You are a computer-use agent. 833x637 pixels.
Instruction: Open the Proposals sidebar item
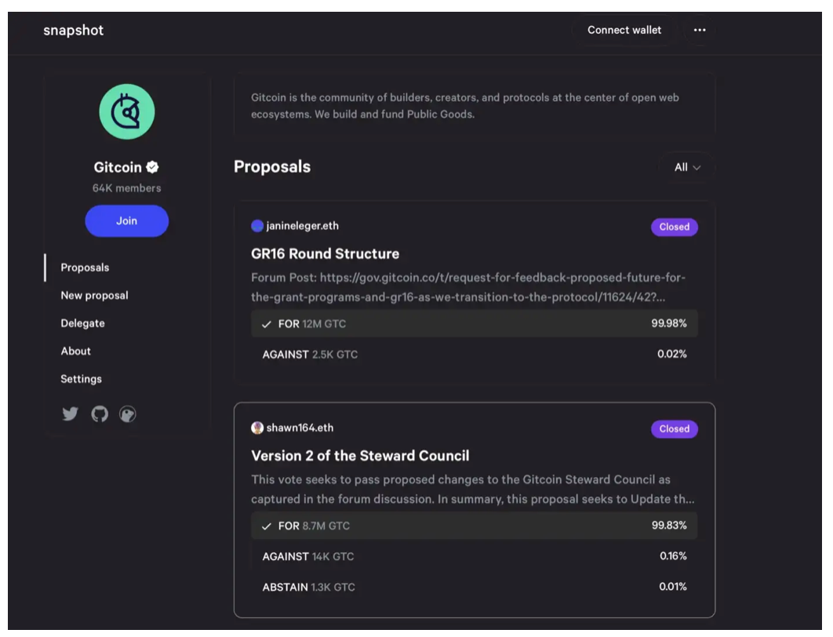85,268
